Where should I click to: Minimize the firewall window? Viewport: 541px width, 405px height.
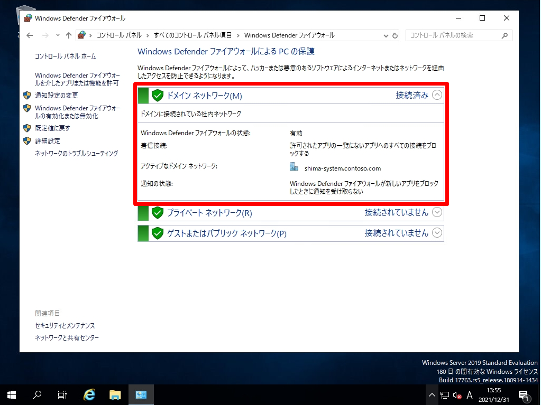coord(459,18)
